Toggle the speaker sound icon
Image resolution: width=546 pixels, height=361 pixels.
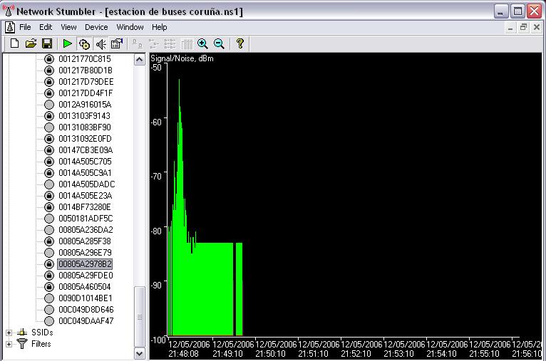(x=101, y=44)
